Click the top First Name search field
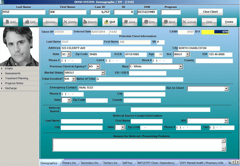This screenshot has width=240, height=166. coord(68,12)
